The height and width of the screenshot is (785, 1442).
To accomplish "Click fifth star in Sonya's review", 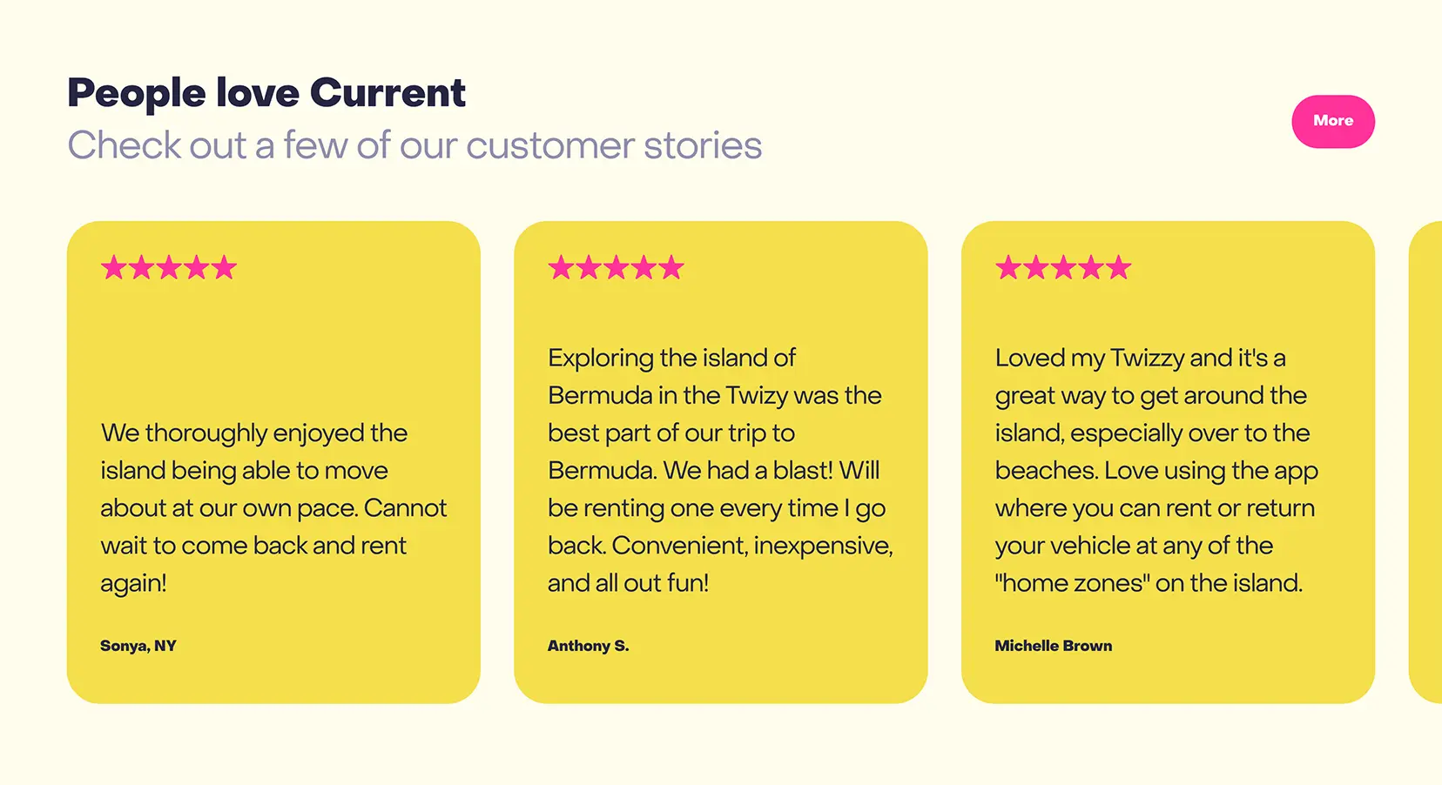I will coord(224,267).
